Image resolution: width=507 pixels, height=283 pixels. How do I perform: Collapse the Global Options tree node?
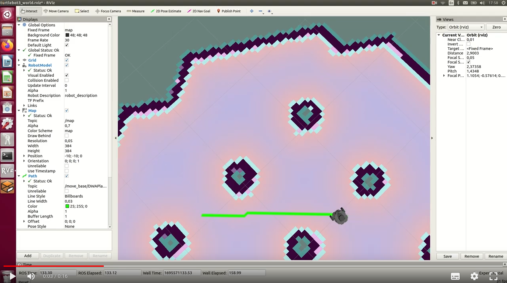pyautogui.click(x=19, y=25)
